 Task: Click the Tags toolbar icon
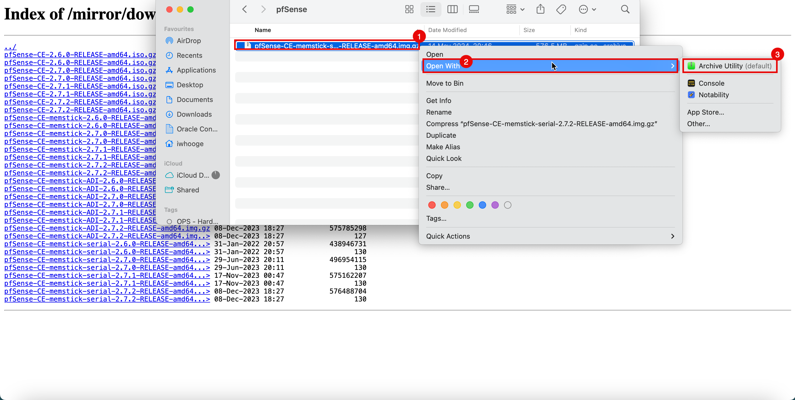pyautogui.click(x=561, y=9)
